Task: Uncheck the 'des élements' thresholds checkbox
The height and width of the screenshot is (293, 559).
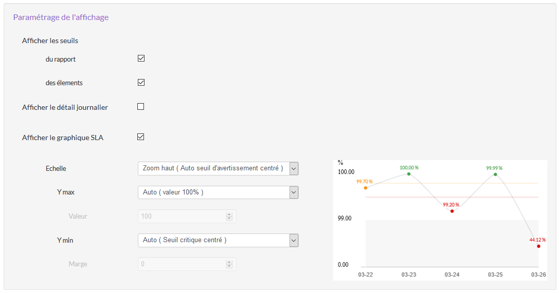Action: point(141,83)
